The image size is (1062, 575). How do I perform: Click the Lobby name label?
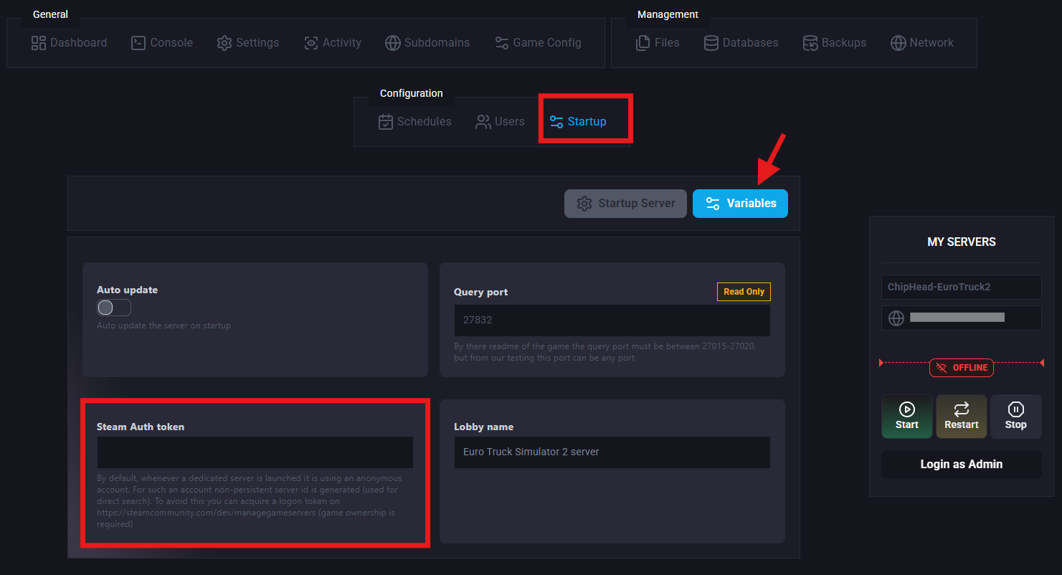point(484,427)
